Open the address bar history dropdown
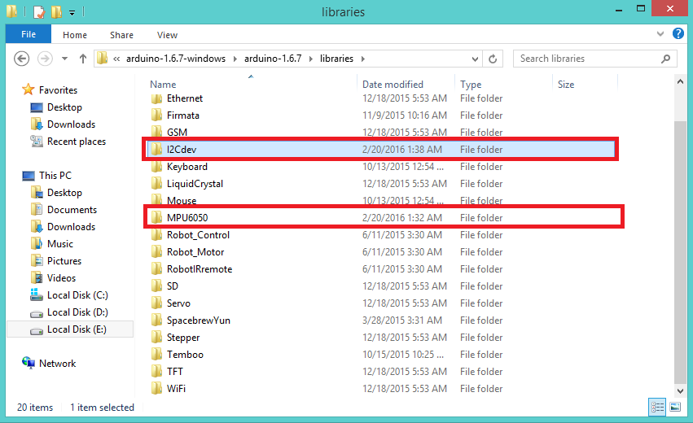Image resolution: width=693 pixels, height=423 pixels. point(475,59)
